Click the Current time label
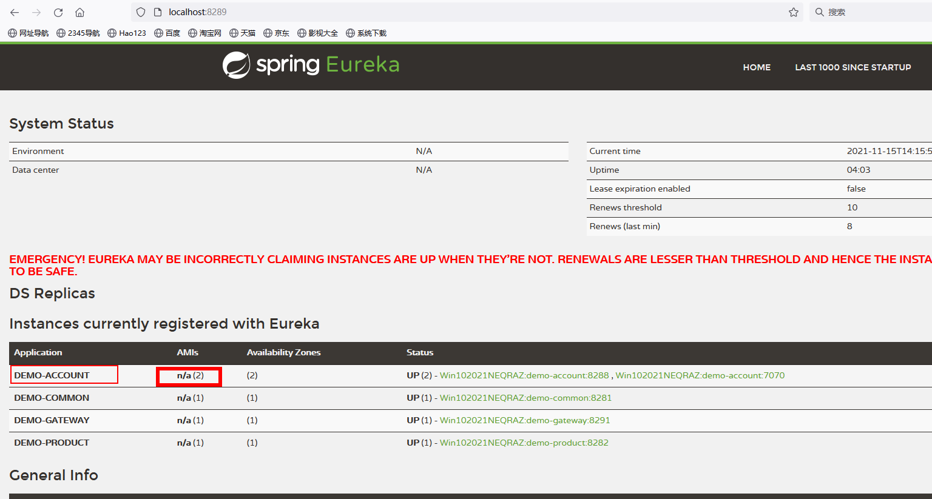The width and height of the screenshot is (932, 499). 615,151
